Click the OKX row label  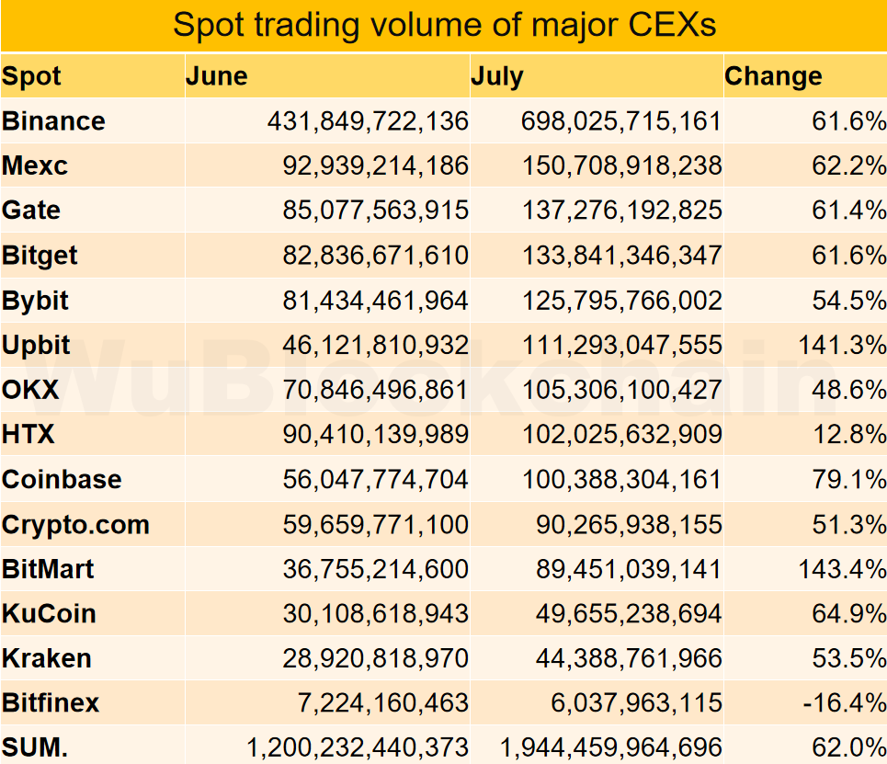[x=30, y=390]
